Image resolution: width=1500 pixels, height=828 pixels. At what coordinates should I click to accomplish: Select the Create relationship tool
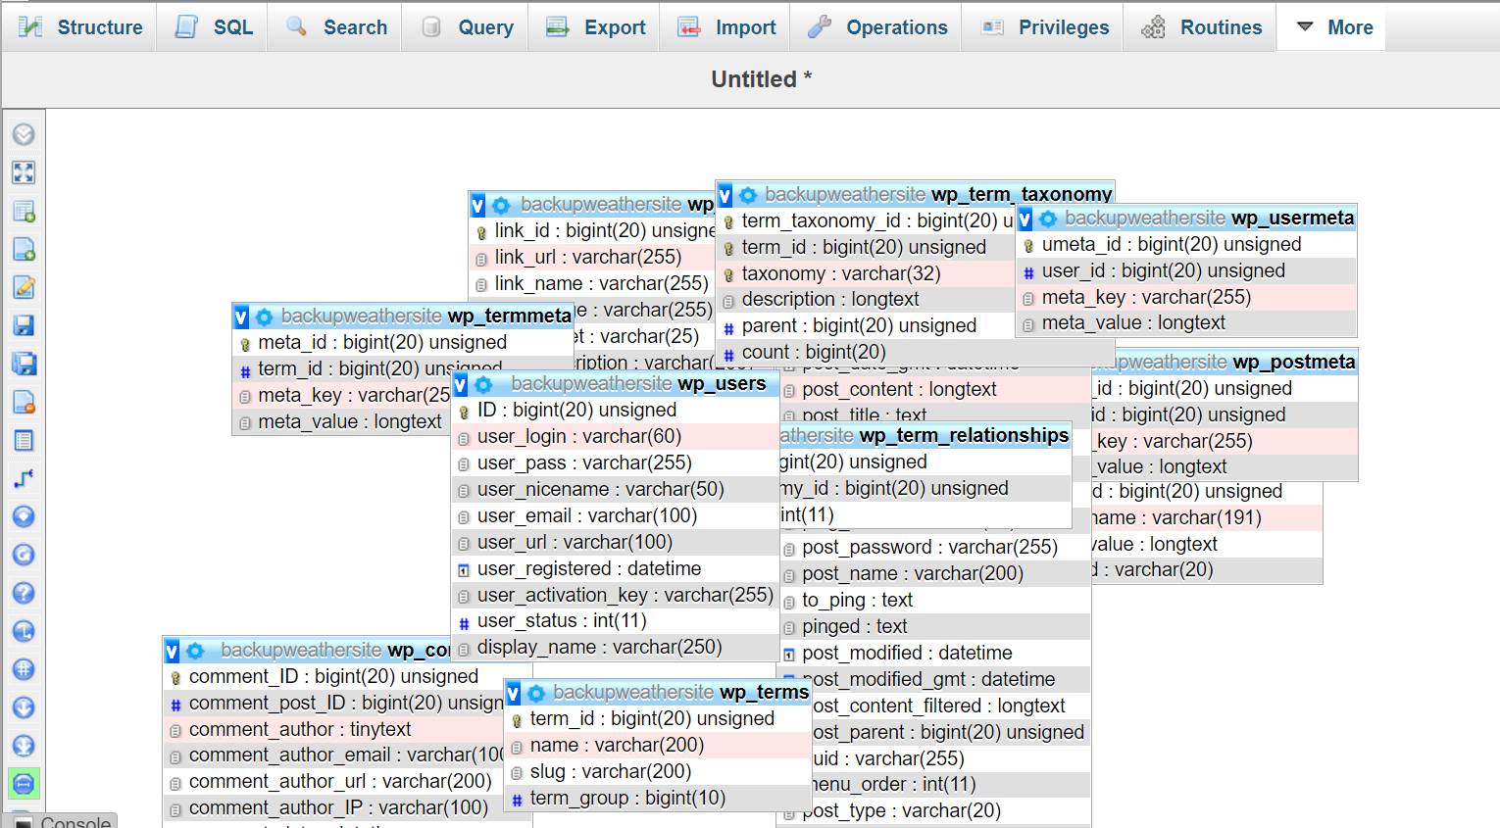[24, 478]
